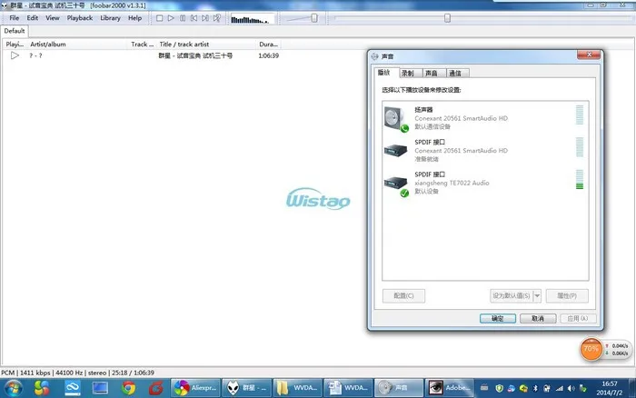Open the colorful clover app on taskbar
The width and height of the screenshot is (636, 398).
42,388
